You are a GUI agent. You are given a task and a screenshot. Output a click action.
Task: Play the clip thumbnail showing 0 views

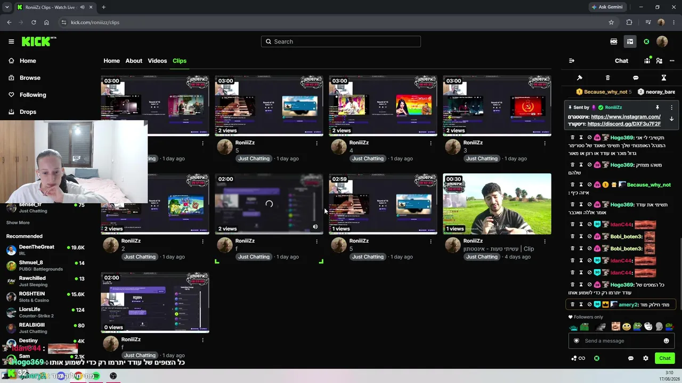tap(155, 302)
